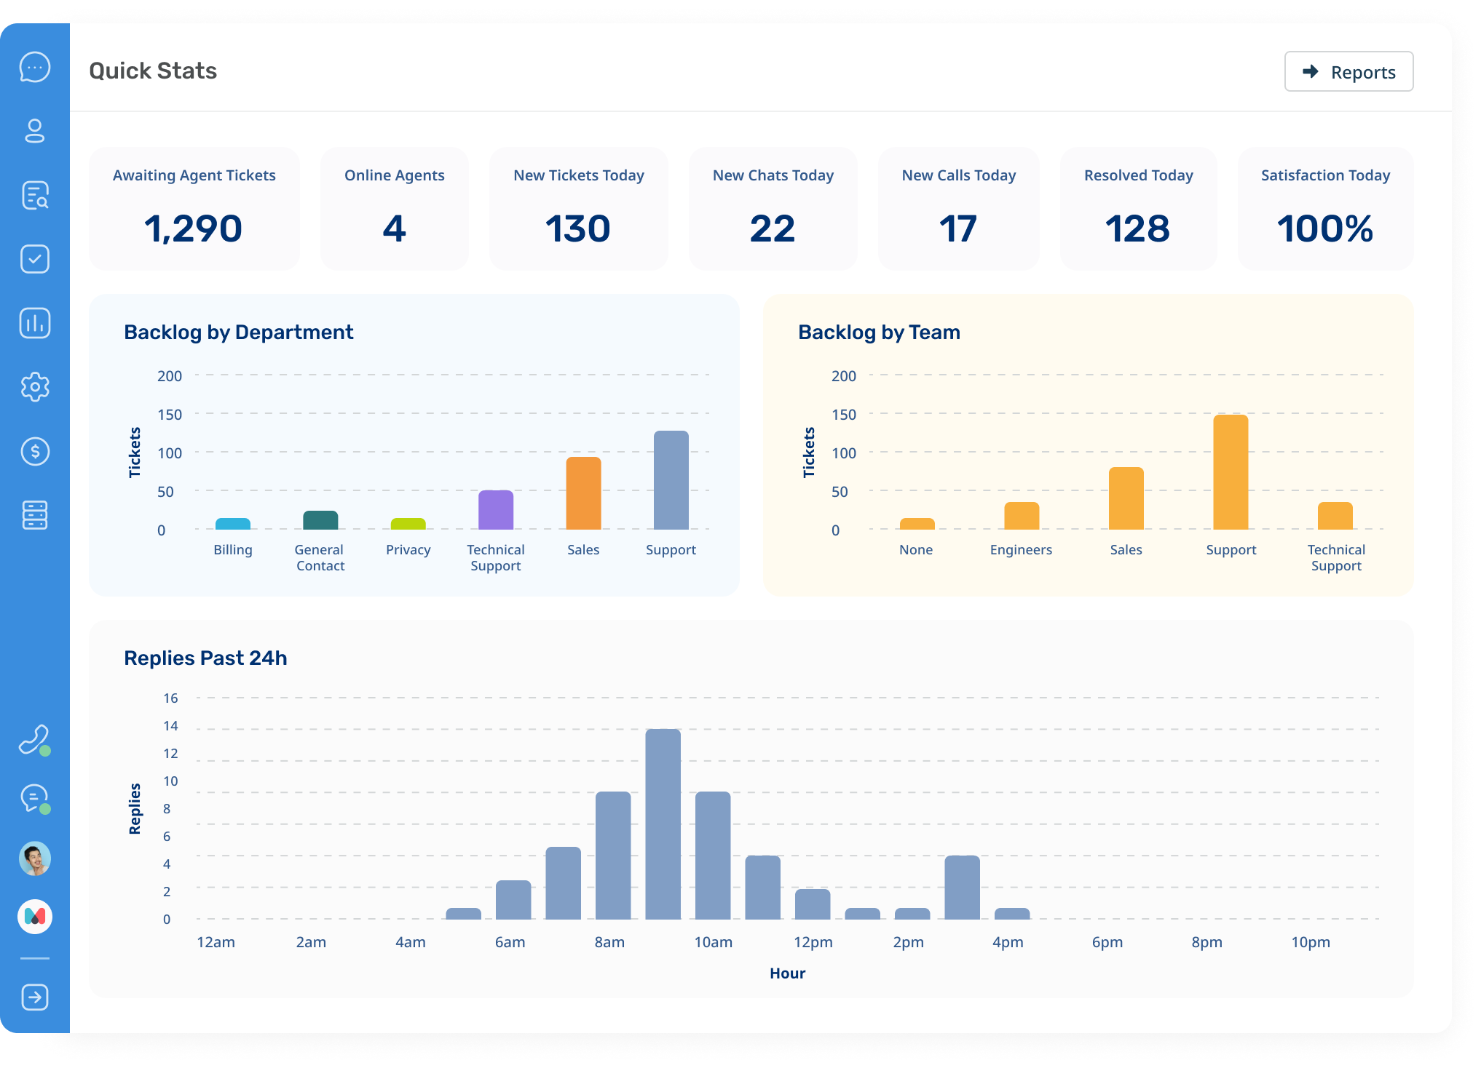
Task: Open the chat bubble icon in sidebar
Action: [x=35, y=68]
